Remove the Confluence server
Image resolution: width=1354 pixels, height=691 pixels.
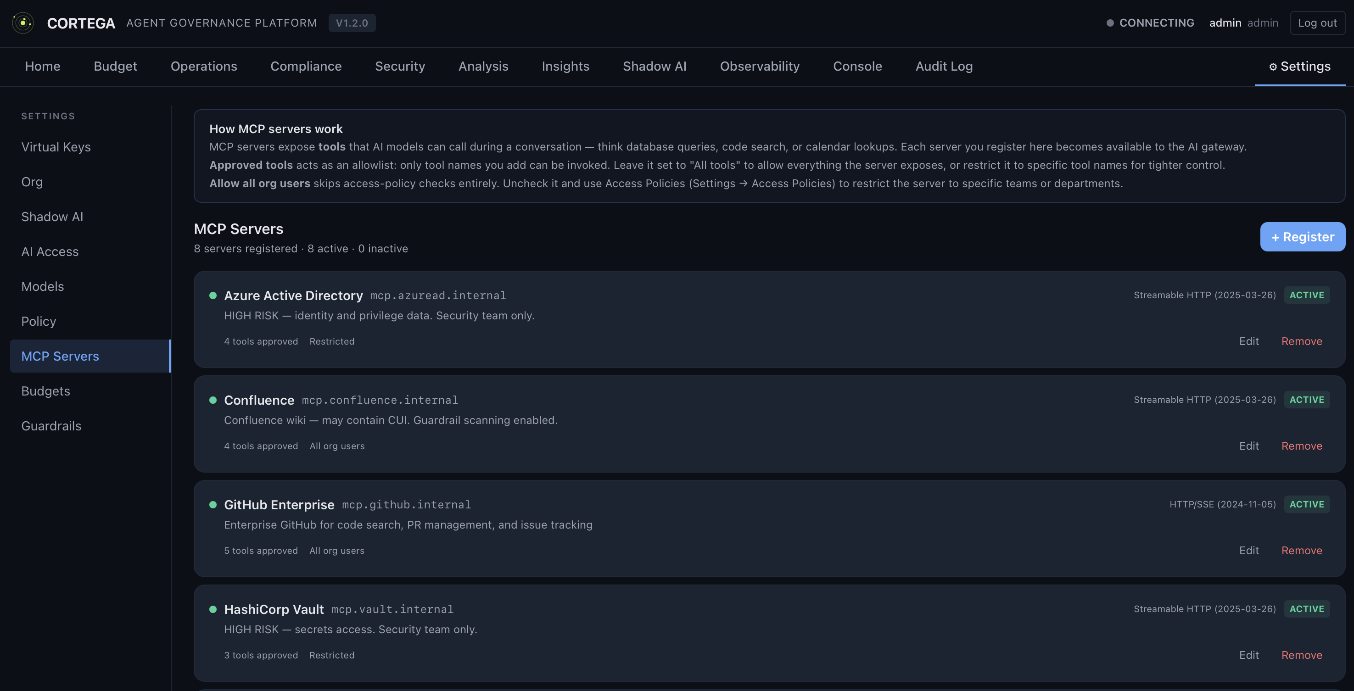click(x=1301, y=446)
